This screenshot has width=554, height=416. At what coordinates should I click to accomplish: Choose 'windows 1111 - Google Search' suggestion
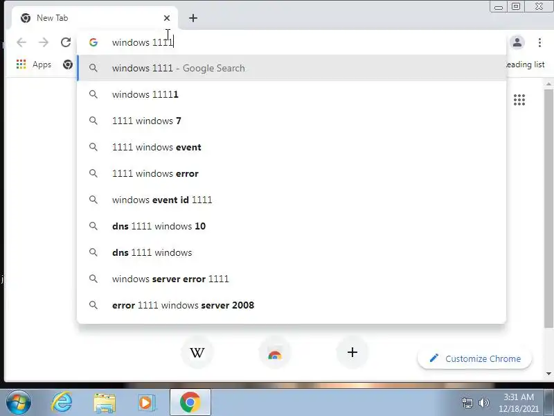pos(292,68)
